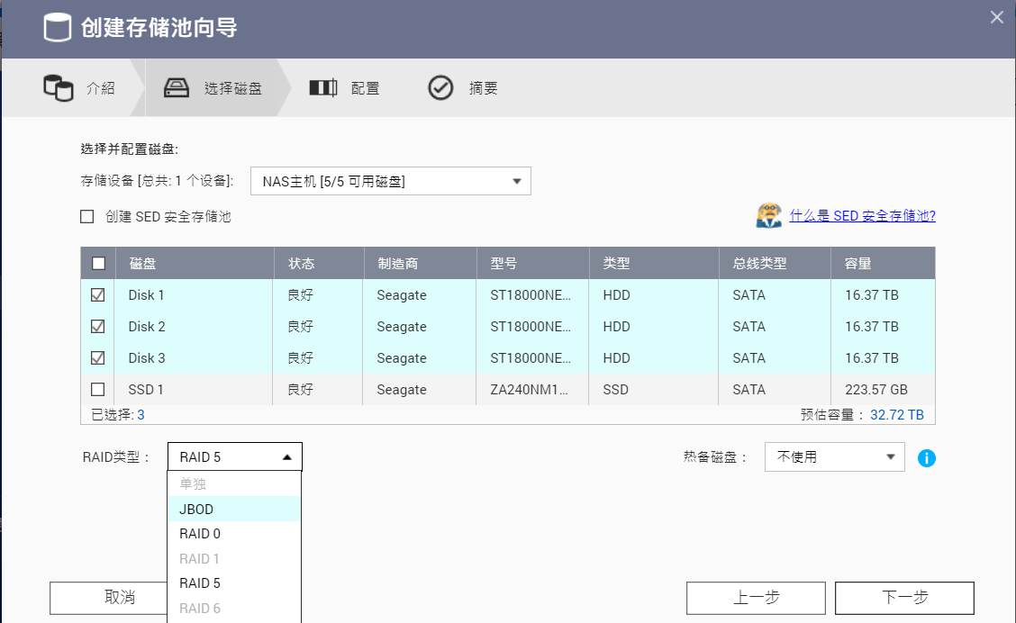Click the 介紹 step disks icon
Image resolution: width=1016 pixels, height=623 pixels.
click(x=59, y=88)
